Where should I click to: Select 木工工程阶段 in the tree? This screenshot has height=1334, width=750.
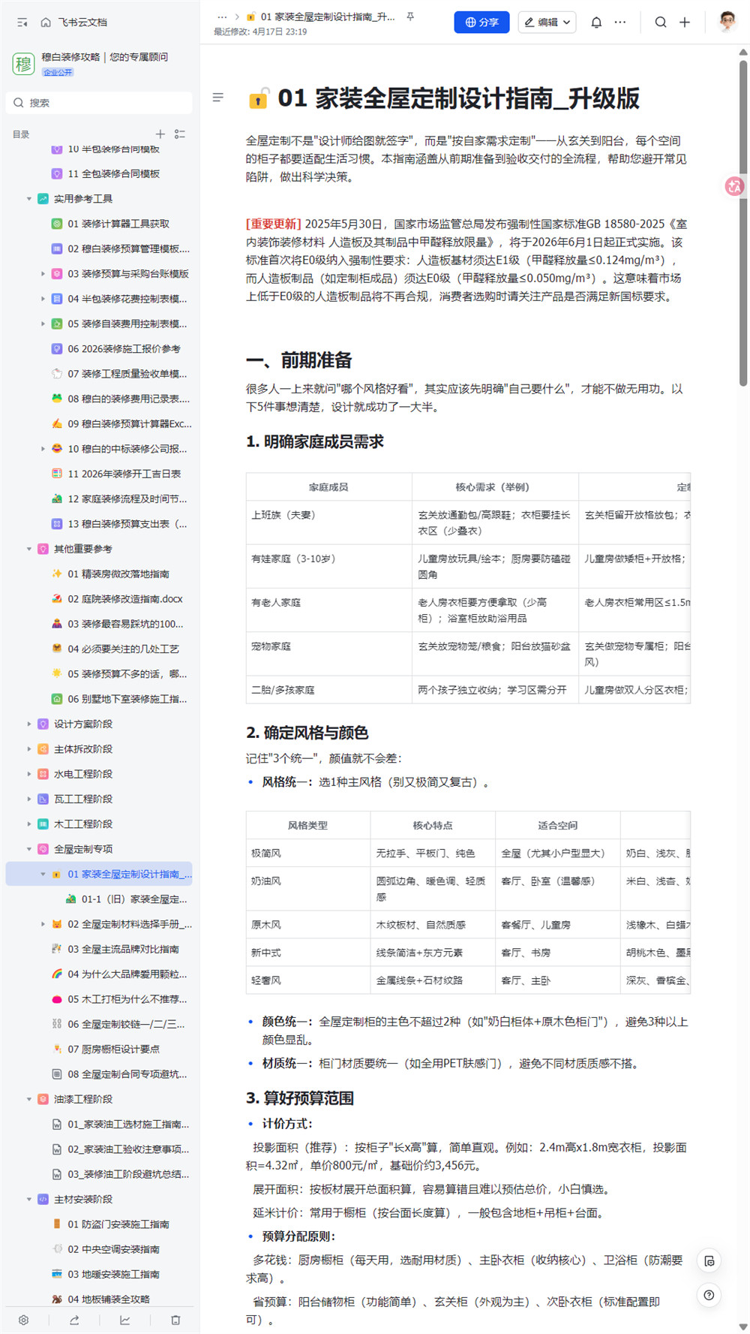click(x=82, y=824)
